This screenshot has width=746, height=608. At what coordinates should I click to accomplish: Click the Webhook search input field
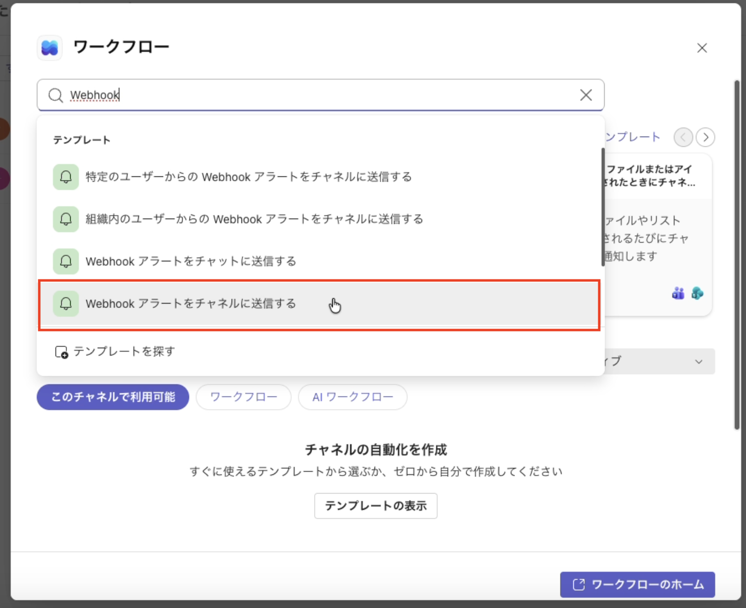pos(320,95)
